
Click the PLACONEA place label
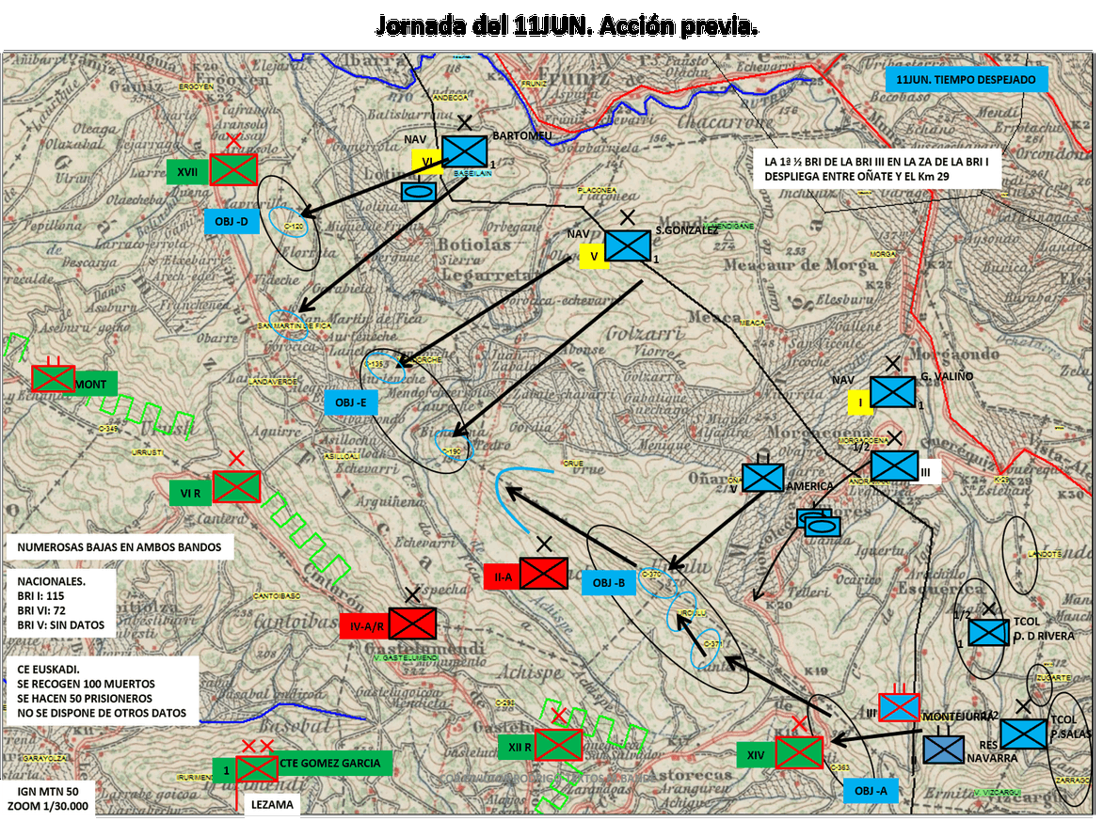pos(597,191)
